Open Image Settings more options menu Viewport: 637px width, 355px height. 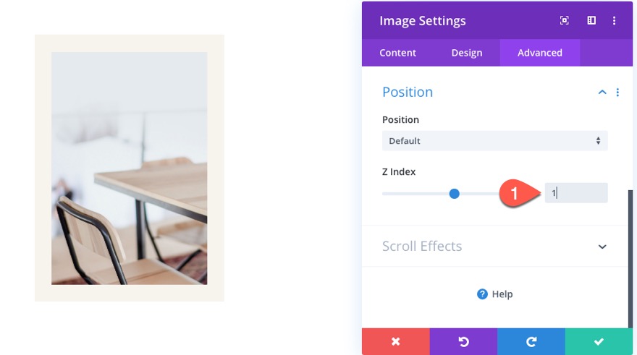point(614,21)
